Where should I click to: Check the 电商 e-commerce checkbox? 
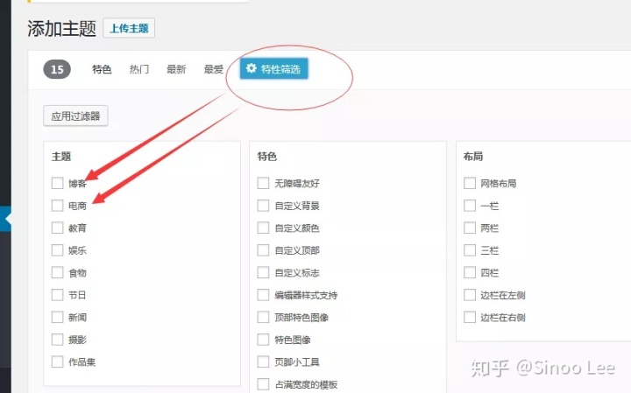point(57,206)
